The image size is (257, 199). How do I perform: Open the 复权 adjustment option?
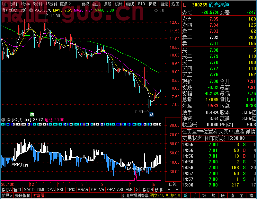tap(85, 4)
